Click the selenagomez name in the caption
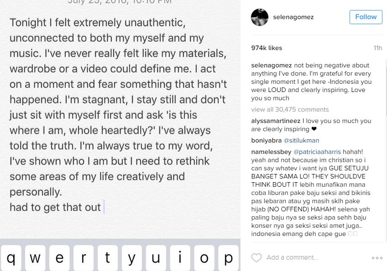Viewport: 387px width, 271px height. click(271, 66)
